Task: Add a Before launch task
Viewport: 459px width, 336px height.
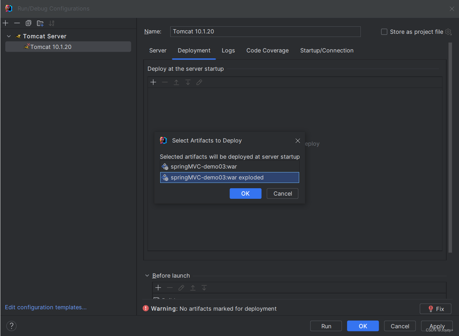Action: pyautogui.click(x=158, y=288)
